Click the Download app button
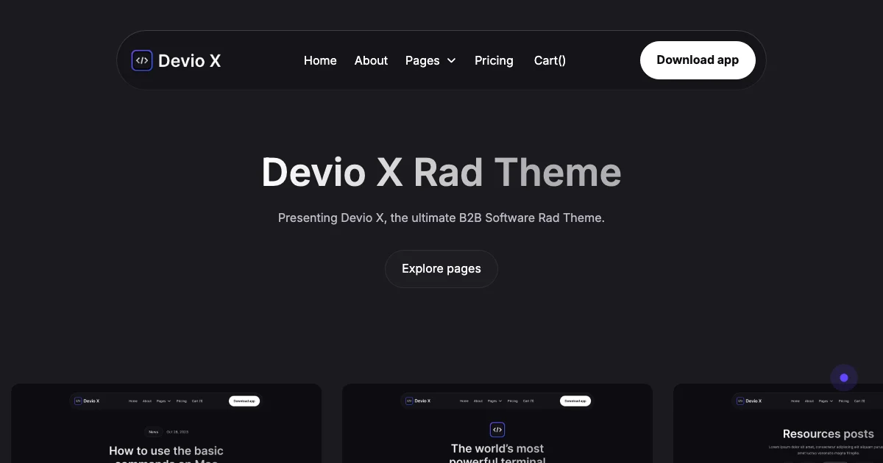Viewport: 883px width, 463px height. pyautogui.click(x=698, y=60)
